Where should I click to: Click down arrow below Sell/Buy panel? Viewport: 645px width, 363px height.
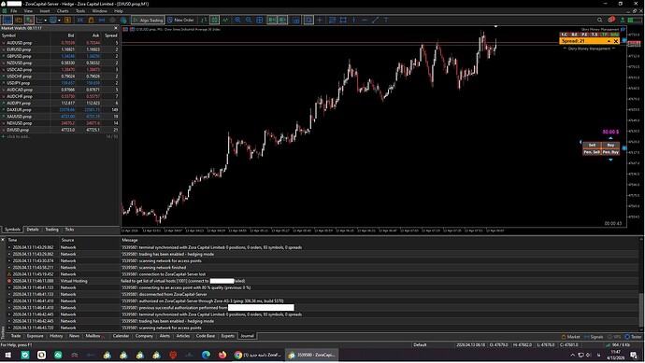610,160
